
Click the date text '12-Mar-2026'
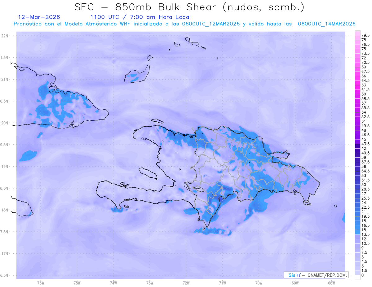click(39, 17)
